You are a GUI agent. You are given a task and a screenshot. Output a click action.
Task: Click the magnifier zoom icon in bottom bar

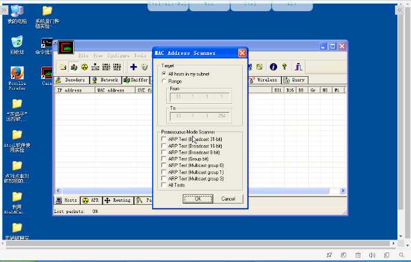pyautogui.click(x=402, y=255)
